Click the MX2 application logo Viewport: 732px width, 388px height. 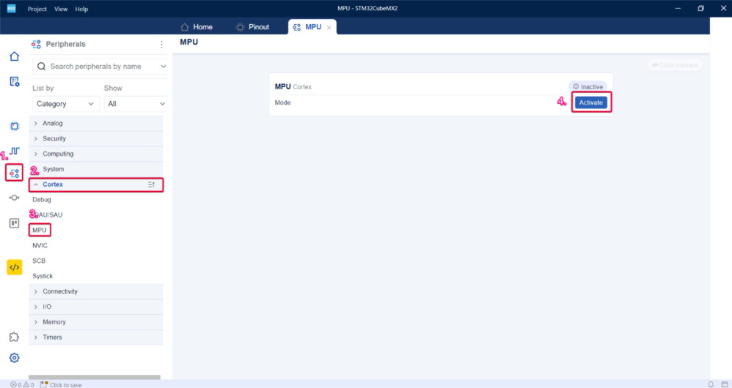click(11, 8)
